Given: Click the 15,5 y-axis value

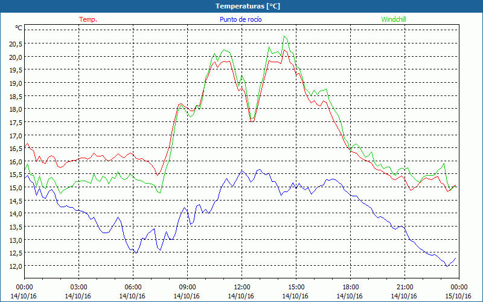Looking at the screenshot, I should pyautogui.click(x=16, y=175).
